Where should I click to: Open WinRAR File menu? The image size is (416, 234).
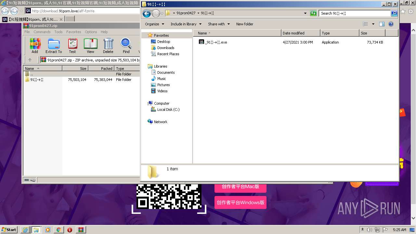tap(27, 32)
